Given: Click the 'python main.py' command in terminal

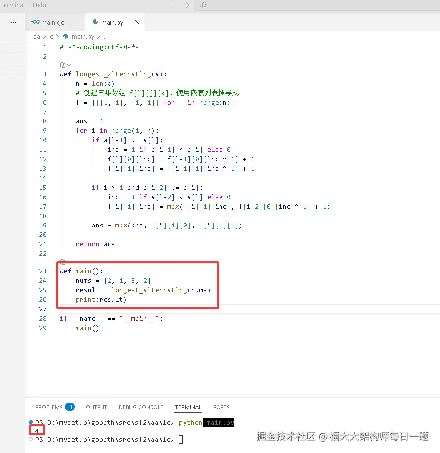Looking at the screenshot, I should tap(206, 422).
